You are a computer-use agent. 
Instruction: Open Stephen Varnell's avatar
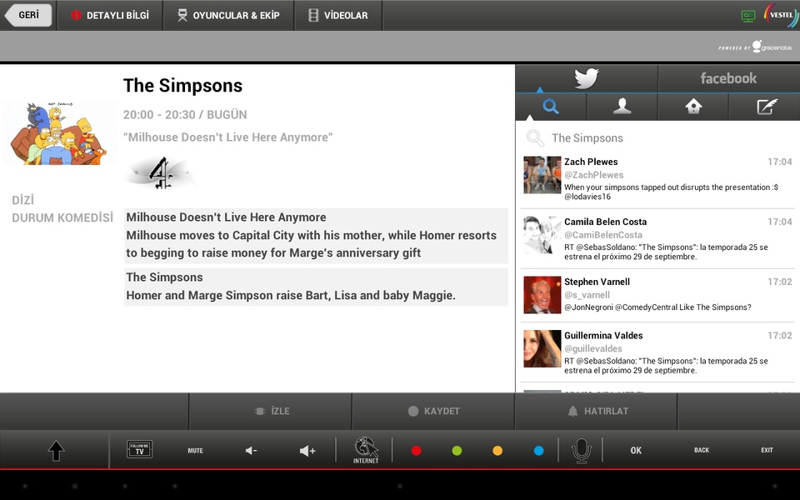[542, 295]
